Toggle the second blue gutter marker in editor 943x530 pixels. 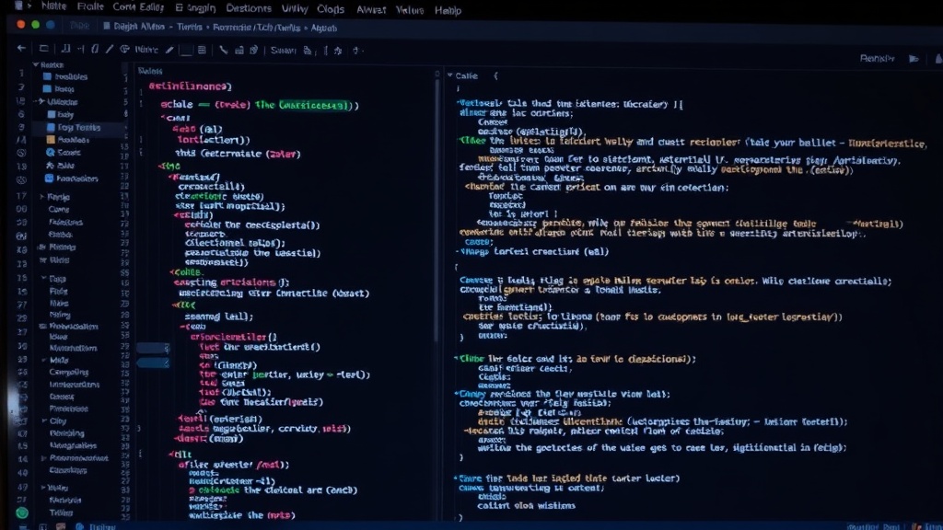[154, 363]
